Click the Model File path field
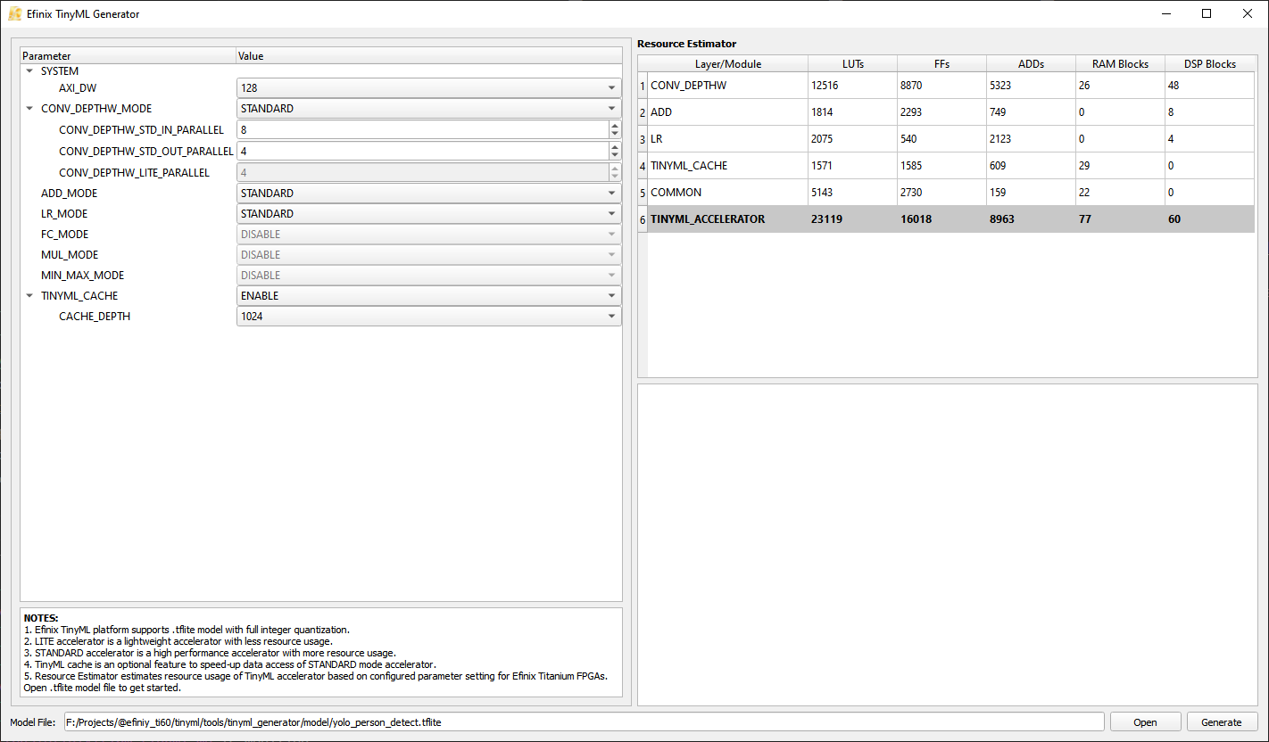The width and height of the screenshot is (1269, 742). pyautogui.click(x=584, y=721)
